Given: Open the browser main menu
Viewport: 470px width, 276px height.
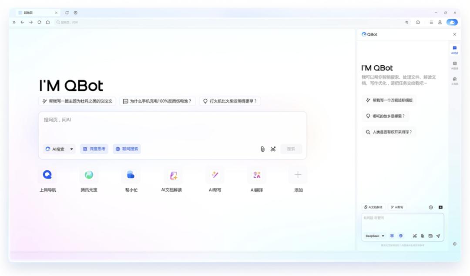Looking at the screenshot, I should (x=431, y=22).
